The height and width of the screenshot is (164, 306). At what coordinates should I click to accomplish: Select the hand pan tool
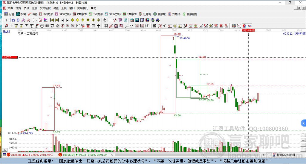[105, 20]
